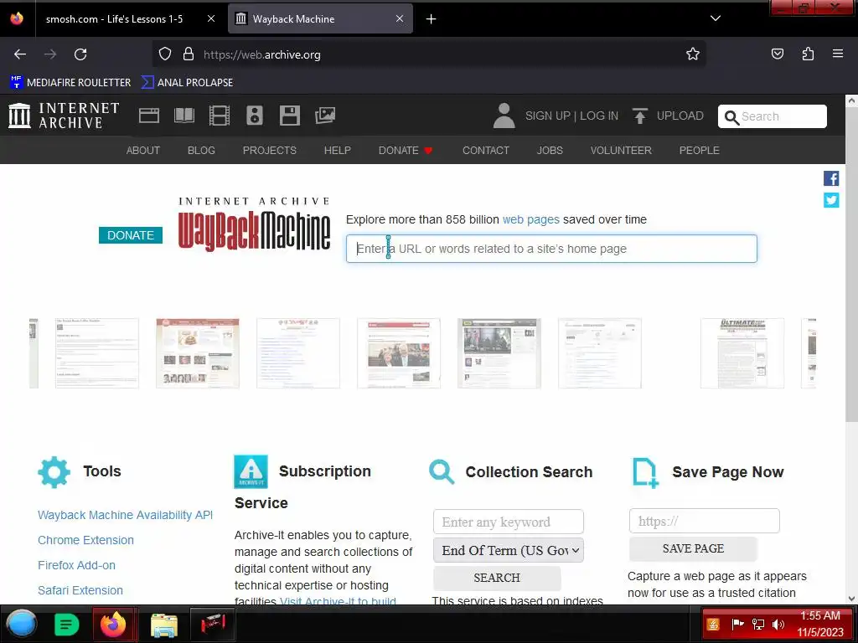
Task: Open the Video film strip icon
Action: click(220, 116)
